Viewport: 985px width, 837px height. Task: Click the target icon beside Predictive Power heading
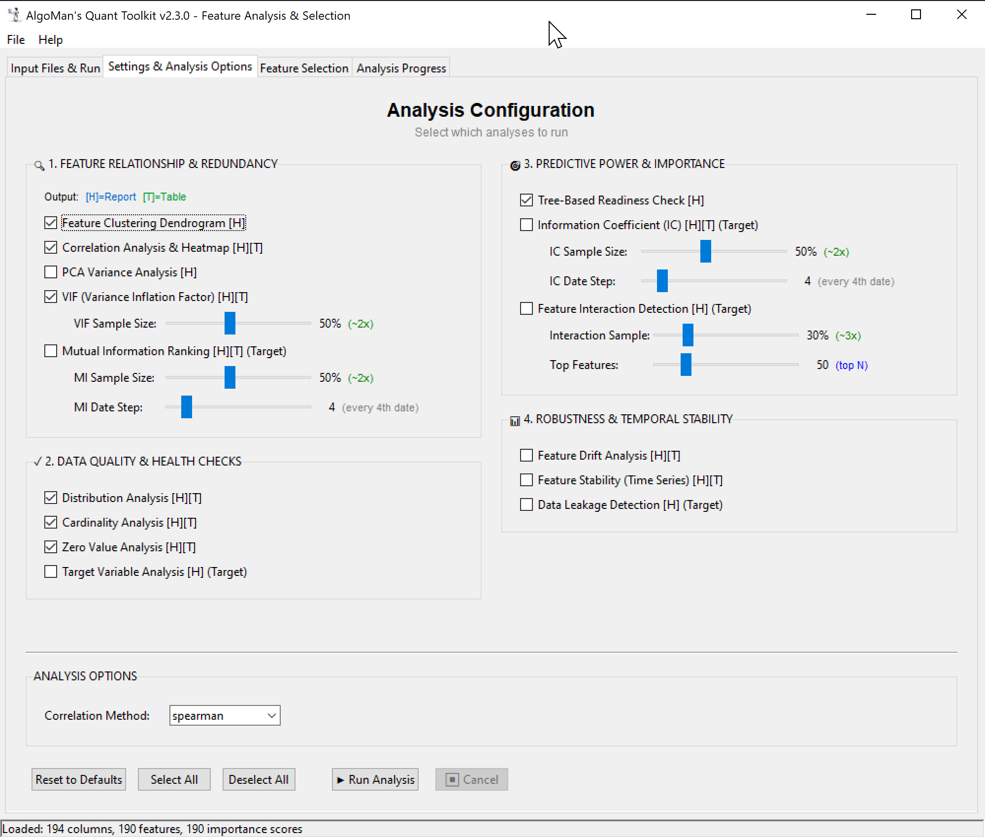point(515,166)
